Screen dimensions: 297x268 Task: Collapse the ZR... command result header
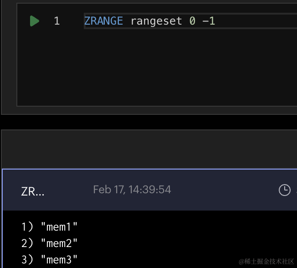tap(149, 190)
